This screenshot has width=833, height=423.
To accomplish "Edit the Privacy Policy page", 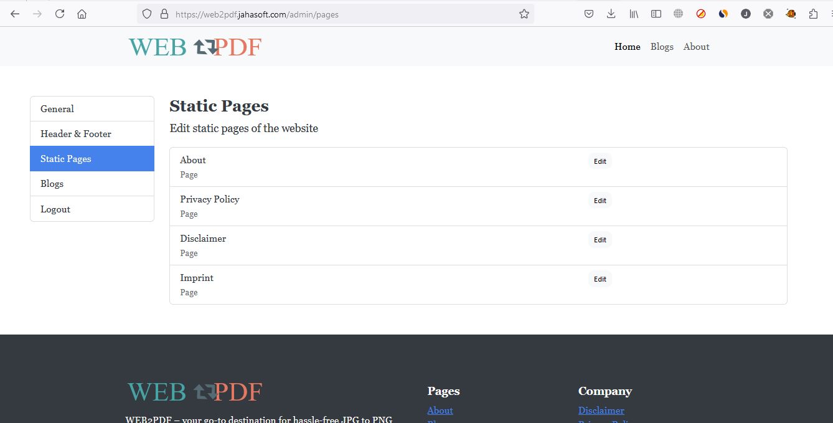I will point(600,201).
